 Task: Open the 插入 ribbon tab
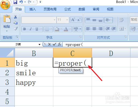(x=33, y=9)
